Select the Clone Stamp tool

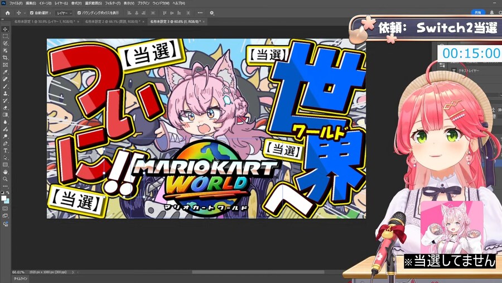coord(5,94)
